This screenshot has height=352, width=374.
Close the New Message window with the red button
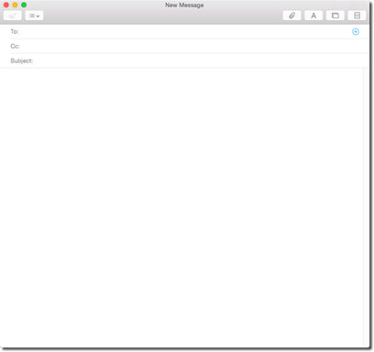[6, 5]
